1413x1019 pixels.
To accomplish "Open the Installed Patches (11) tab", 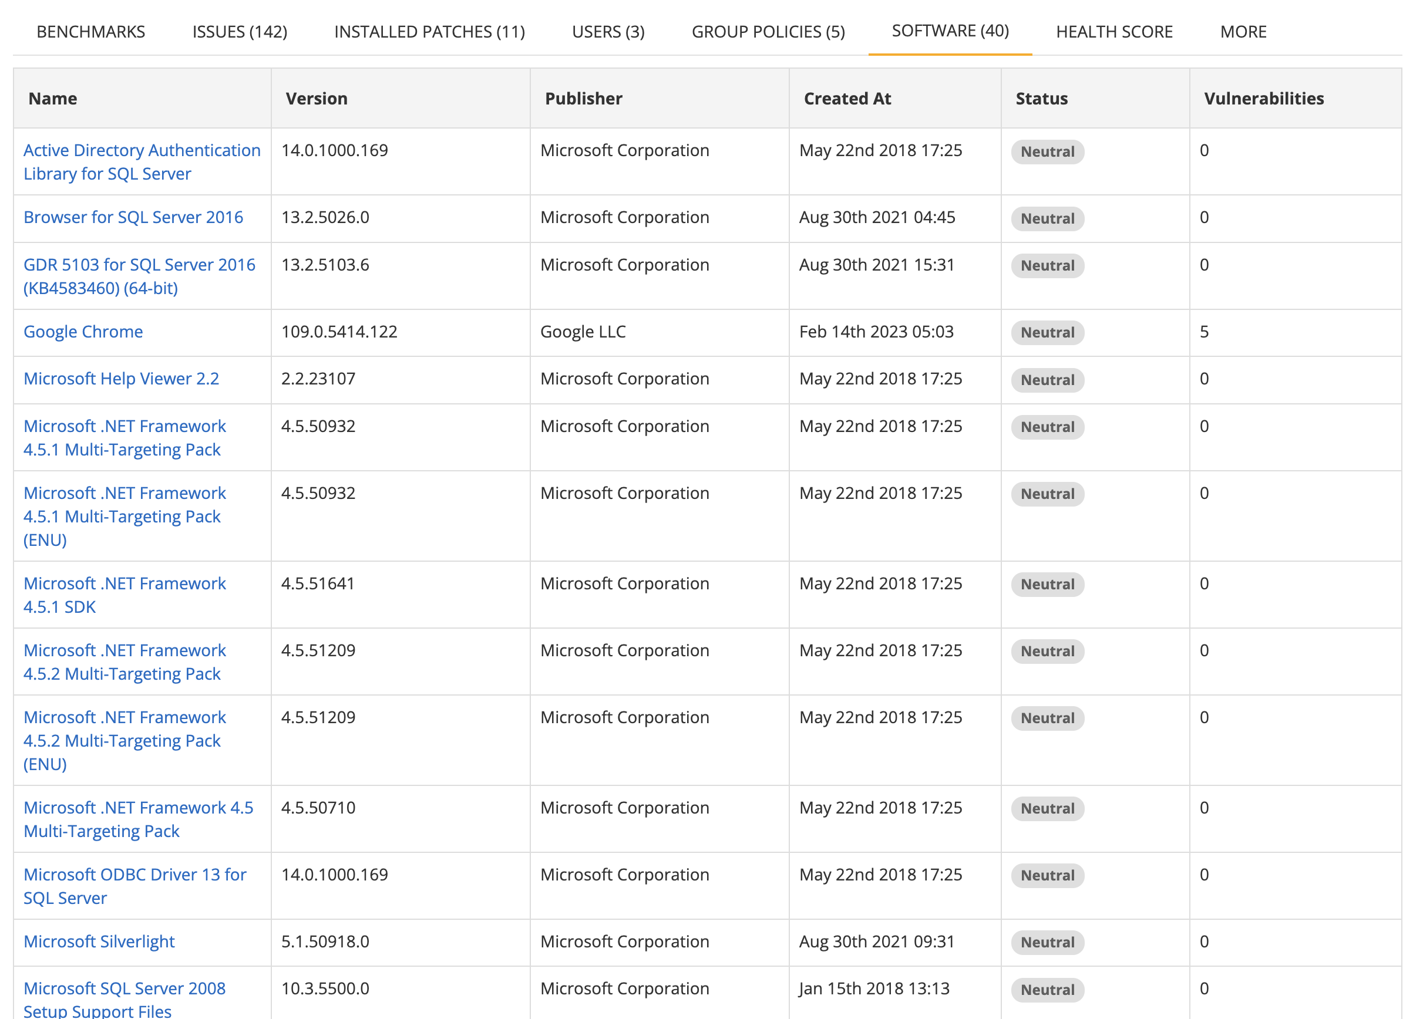I will pos(429,32).
